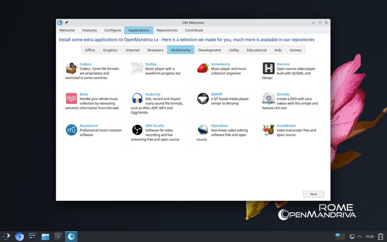Open system settings from taskbar

coord(32,236)
